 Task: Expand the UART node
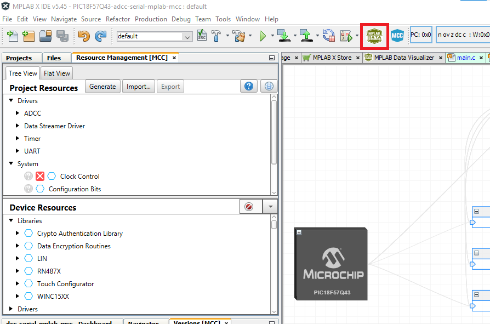coord(18,151)
